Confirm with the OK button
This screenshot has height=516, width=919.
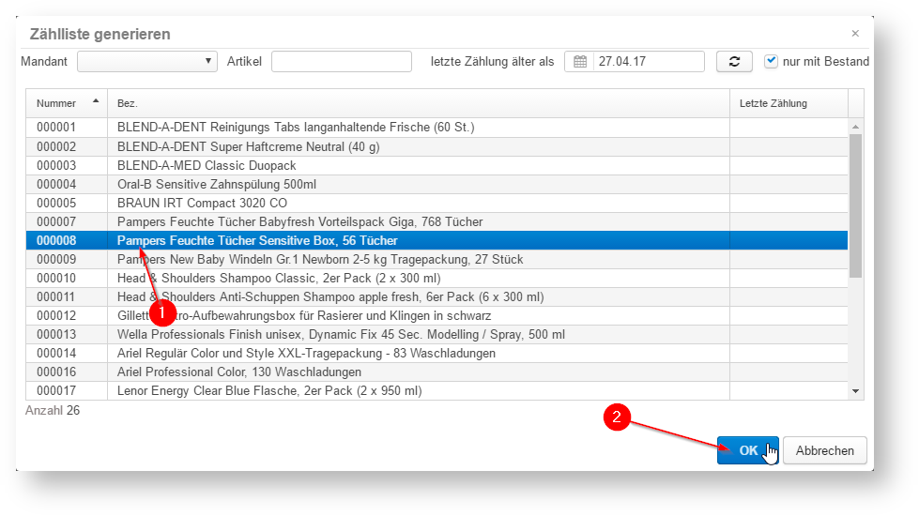pos(748,450)
